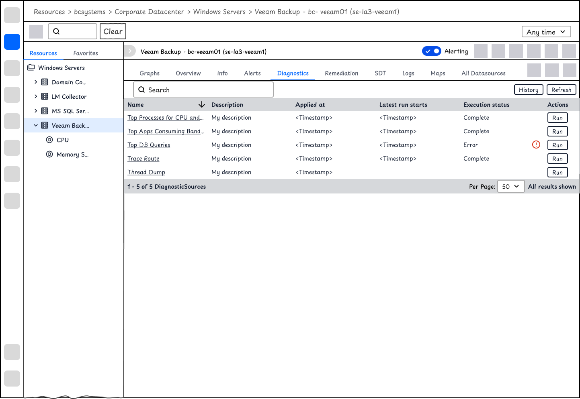Open the Per Page 50 dropdown
580x399 pixels.
pos(511,186)
